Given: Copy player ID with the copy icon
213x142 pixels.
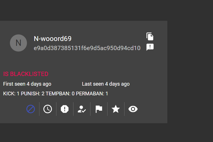Looking at the screenshot, I should [150, 36].
